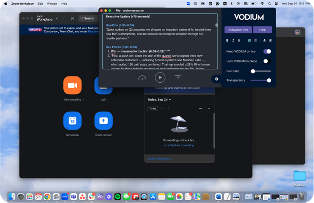Open Slack from the Dock
Image resolution: width=314 pixels, height=203 pixels.
91,197
